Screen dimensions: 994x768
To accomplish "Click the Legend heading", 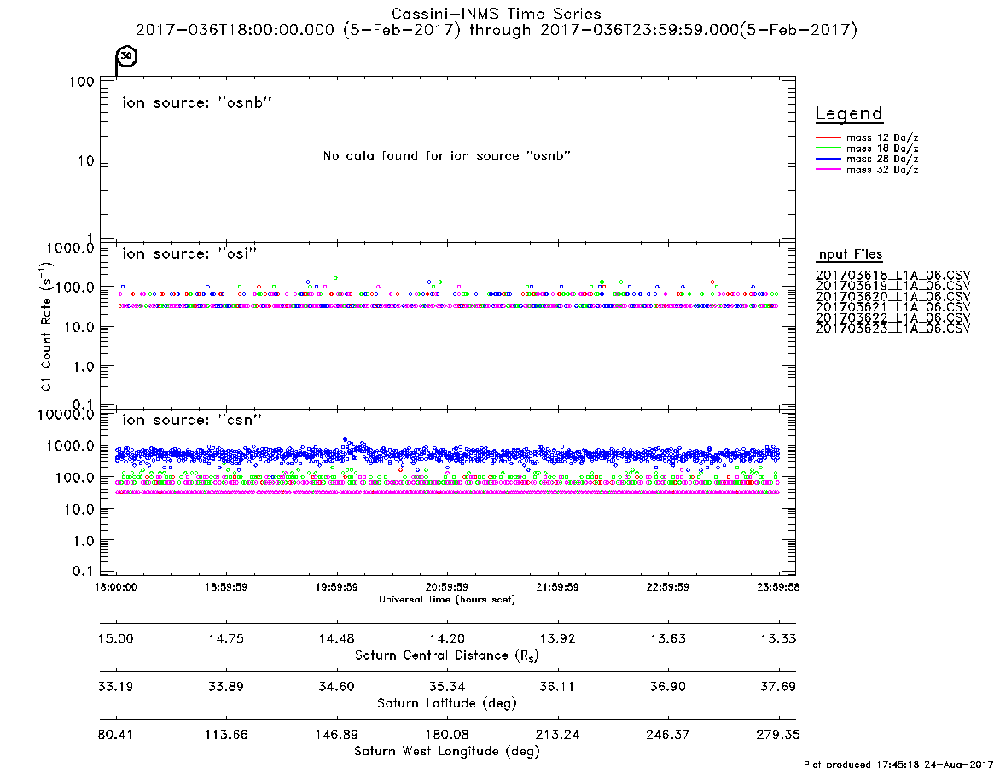I will (x=849, y=113).
